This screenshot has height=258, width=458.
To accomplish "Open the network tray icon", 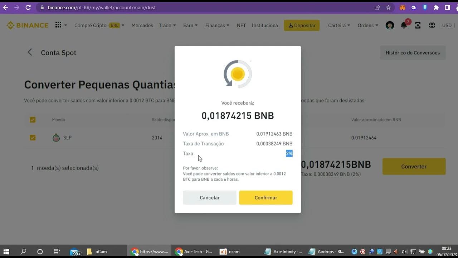I will [x=413, y=252].
